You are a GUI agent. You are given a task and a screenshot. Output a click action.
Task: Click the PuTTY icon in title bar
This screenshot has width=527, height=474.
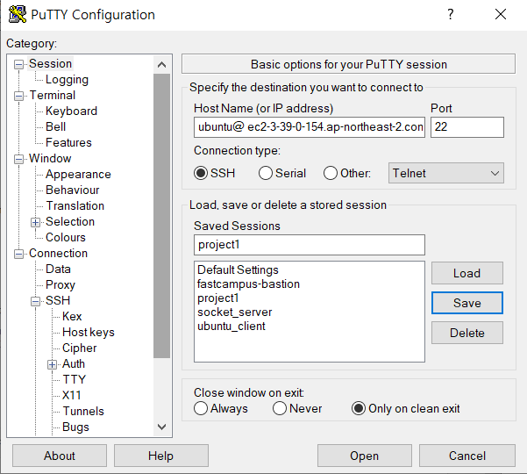(18, 14)
